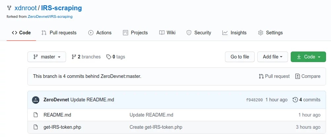Open the Projects tab
Viewport: 331px width, 137px height.
135,33
